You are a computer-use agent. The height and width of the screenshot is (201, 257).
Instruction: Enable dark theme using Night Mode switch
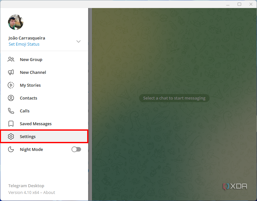pyautogui.click(x=76, y=149)
